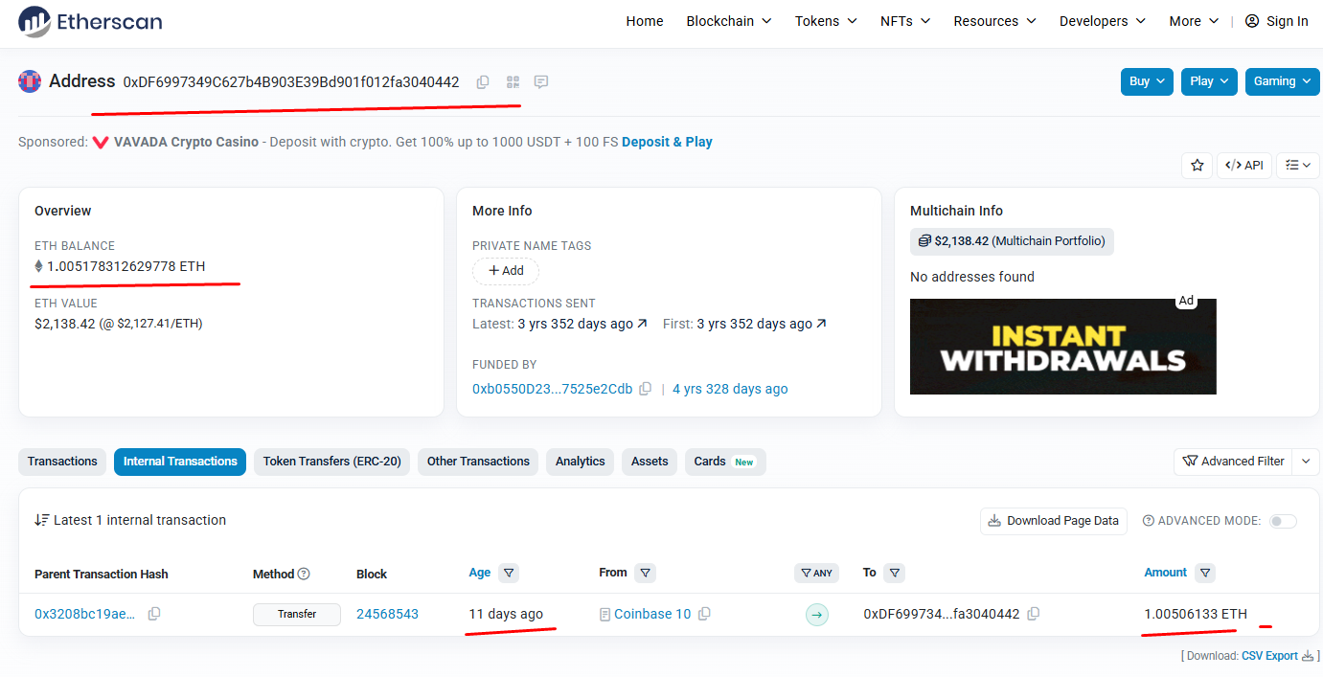Open the Blockchain menu dropdown

tap(728, 21)
